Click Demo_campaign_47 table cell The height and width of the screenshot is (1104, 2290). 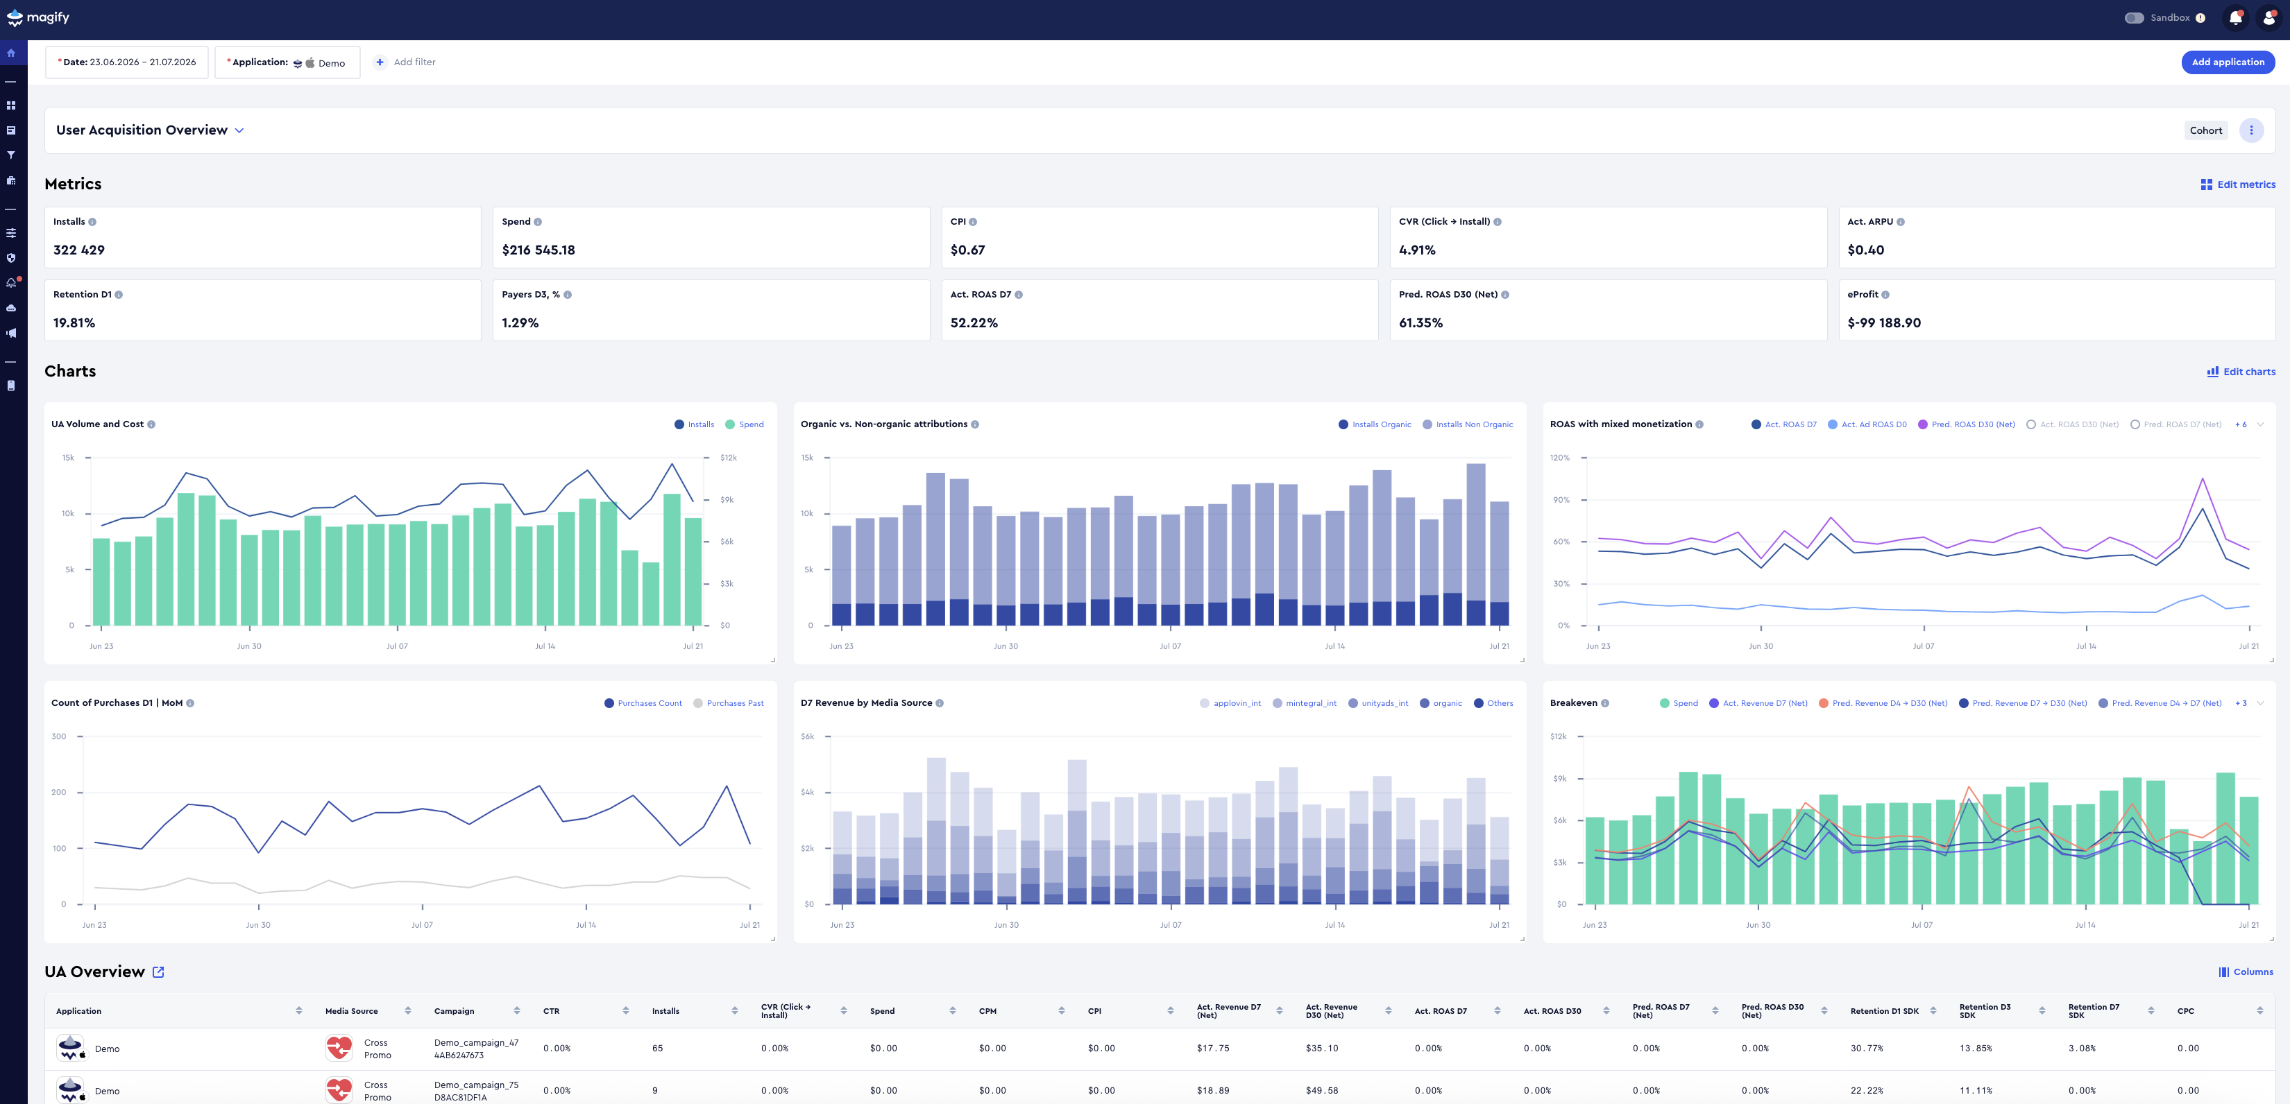pyautogui.click(x=477, y=1049)
